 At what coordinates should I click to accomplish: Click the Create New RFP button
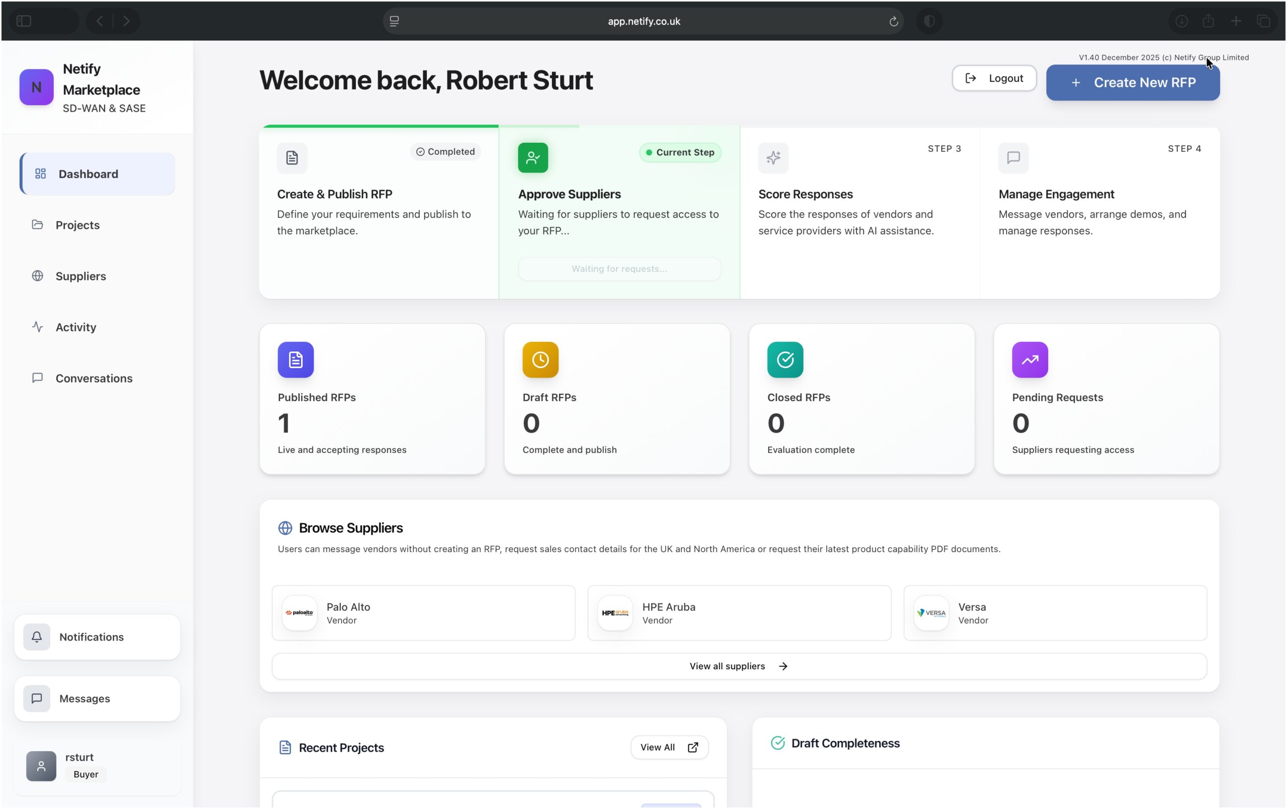coord(1133,82)
